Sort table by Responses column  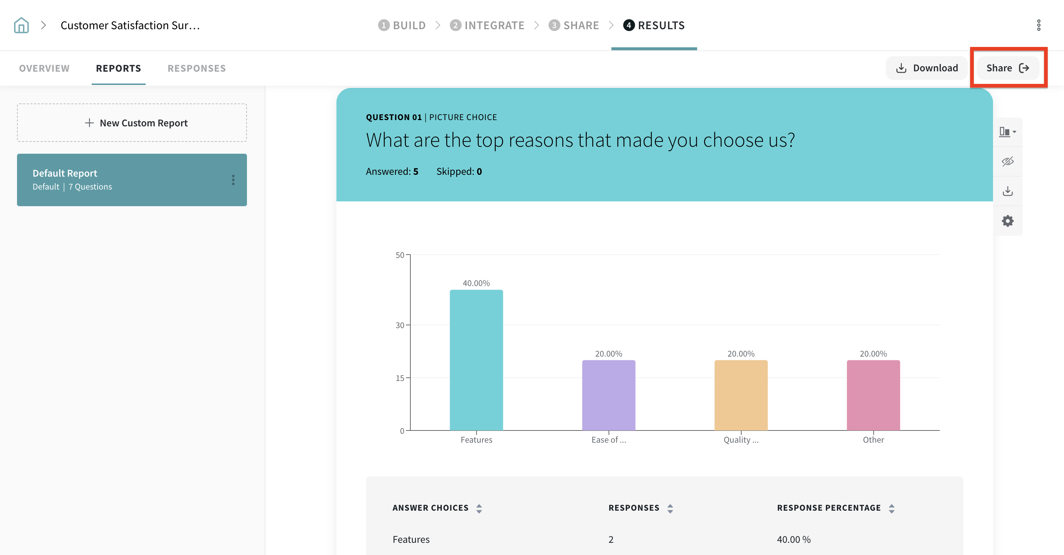tap(670, 508)
